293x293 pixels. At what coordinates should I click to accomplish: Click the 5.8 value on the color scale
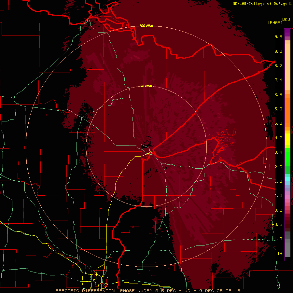tap(278, 109)
